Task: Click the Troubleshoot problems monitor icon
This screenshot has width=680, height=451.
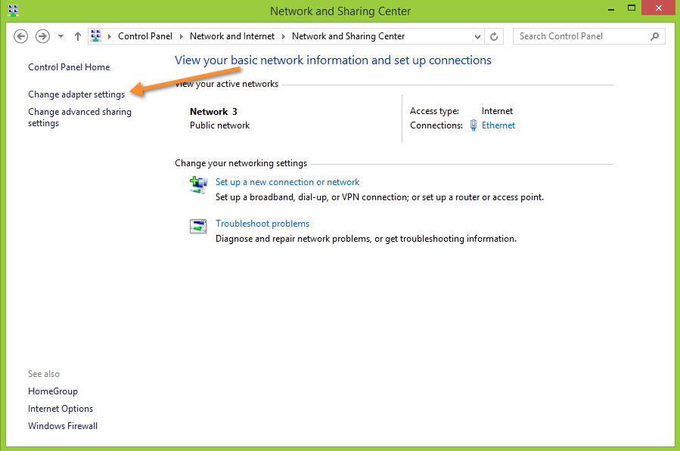Action: coord(197,225)
